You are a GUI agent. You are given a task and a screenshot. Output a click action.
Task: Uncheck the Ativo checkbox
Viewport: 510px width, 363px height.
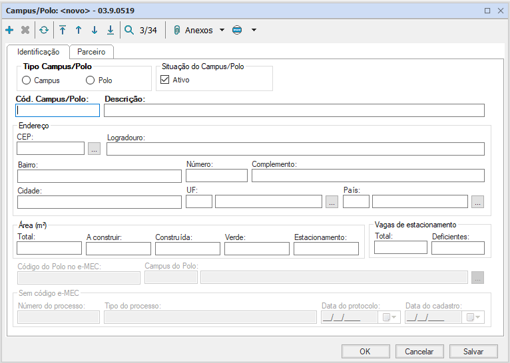(x=165, y=80)
